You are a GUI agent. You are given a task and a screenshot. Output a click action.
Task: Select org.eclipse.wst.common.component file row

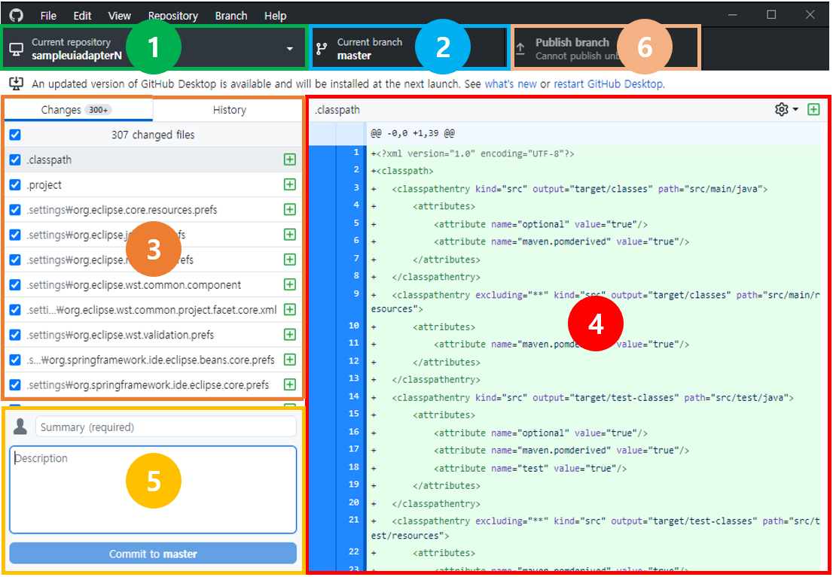[x=153, y=284]
